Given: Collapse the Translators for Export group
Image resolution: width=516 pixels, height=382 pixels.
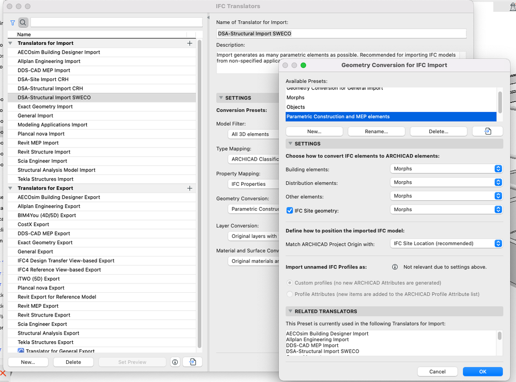Looking at the screenshot, I should [x=10, y=188].
